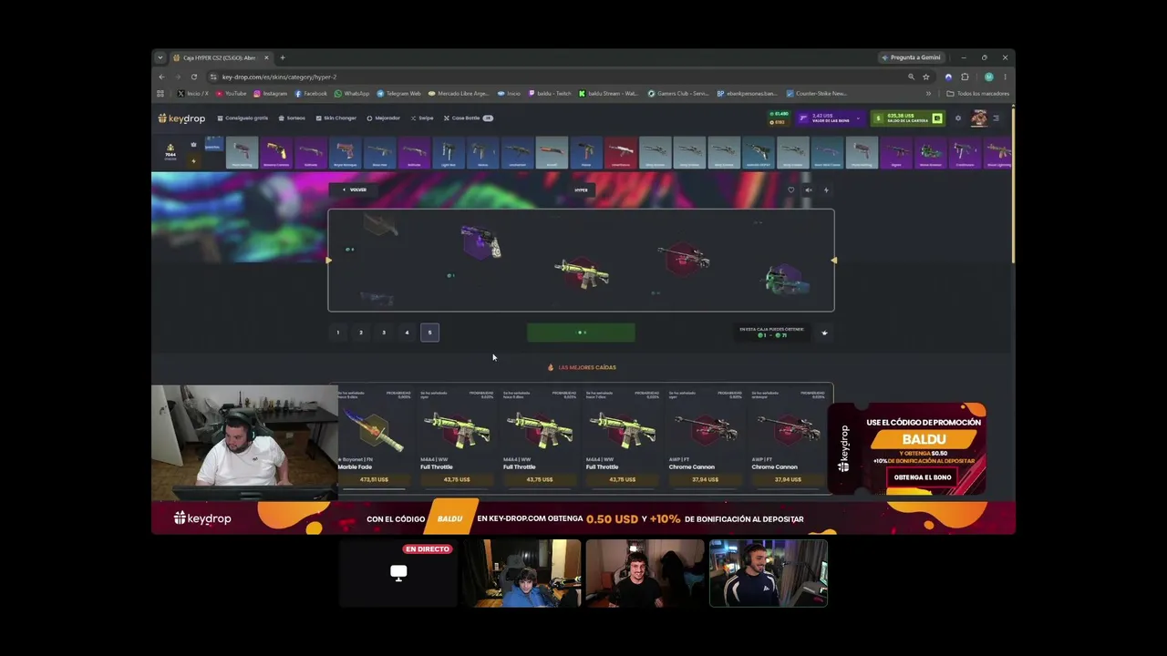The height and width of the screenshot is (656, 1167).
Task: Go to Skin Changer
Action: [x=336, y=118]
